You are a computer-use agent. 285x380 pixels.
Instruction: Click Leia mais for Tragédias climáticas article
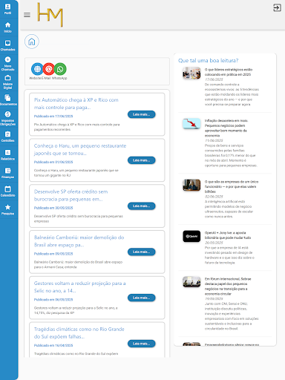coord(142,344)
